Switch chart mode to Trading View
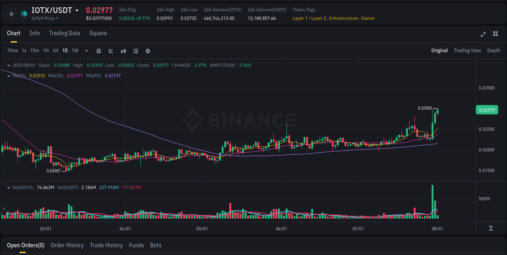 tap(467, 51)
